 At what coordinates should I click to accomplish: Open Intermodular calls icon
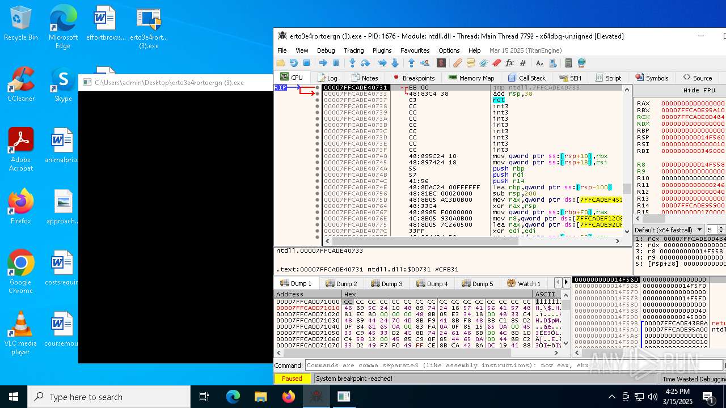552,63
